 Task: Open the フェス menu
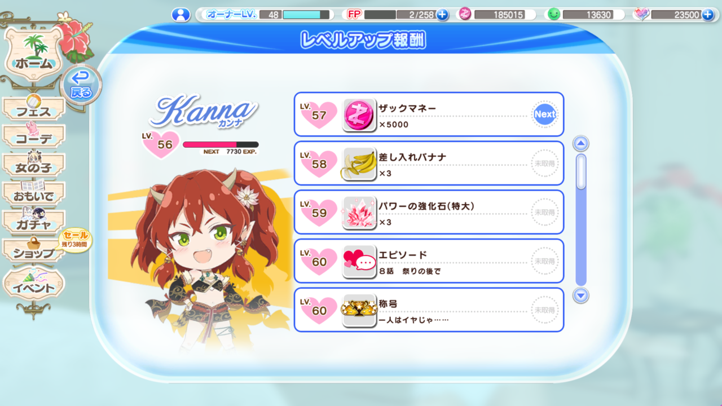34,108
